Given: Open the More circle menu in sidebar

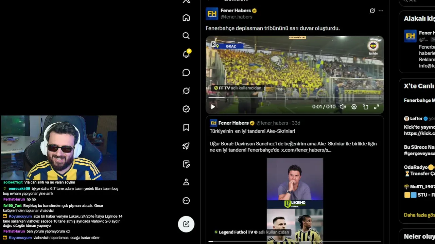Looking at the screenshot, I should point(186,201).
